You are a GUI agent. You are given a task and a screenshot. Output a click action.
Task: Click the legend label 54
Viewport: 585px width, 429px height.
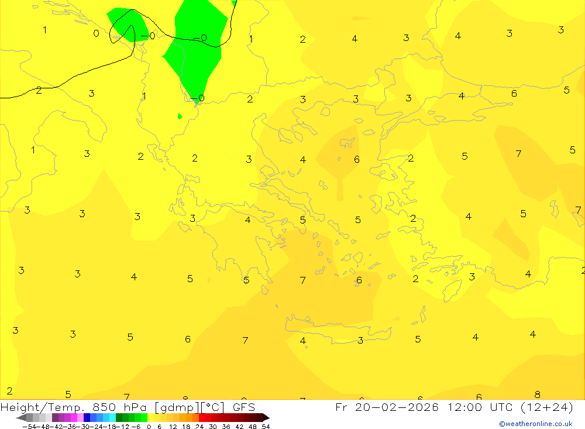pyautogui.click(x=266, y=427)
